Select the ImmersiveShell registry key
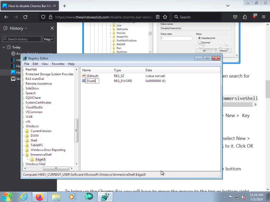This screenshot has width=270, height=202. 41,155
